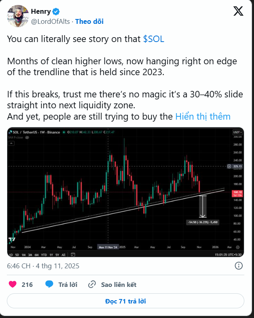Click the chart calendar date-range icon

(73, 255)
